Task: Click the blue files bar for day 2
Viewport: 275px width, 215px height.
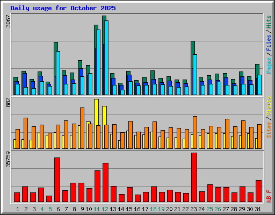Action: tap(25, 80)
